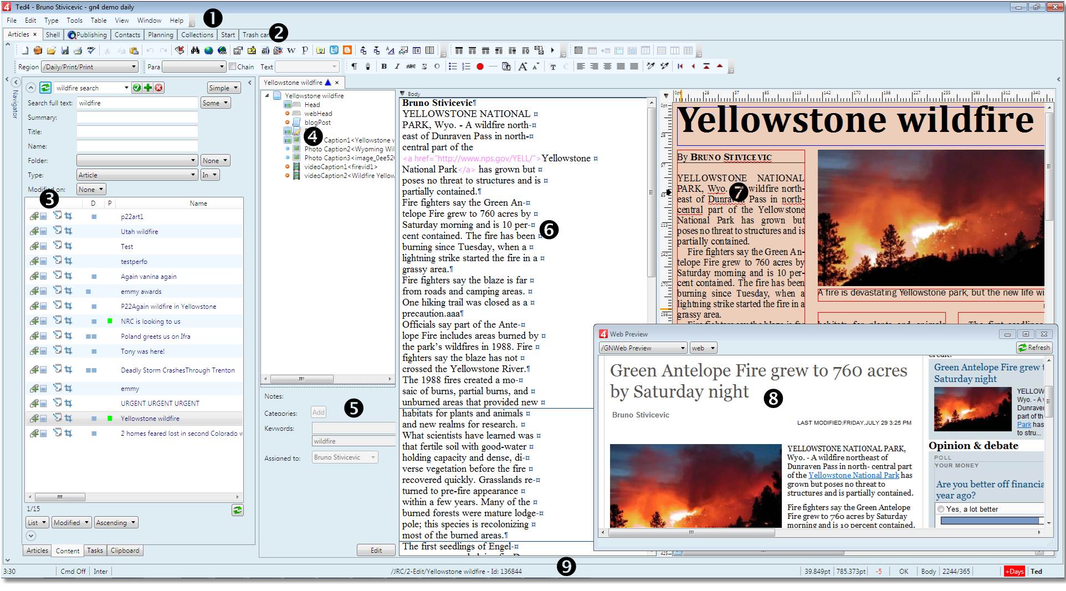This screenshot has width=1066, height=591.
Task: Follow the Yellowstone National Park link in preview
Action: coord(854,475)
